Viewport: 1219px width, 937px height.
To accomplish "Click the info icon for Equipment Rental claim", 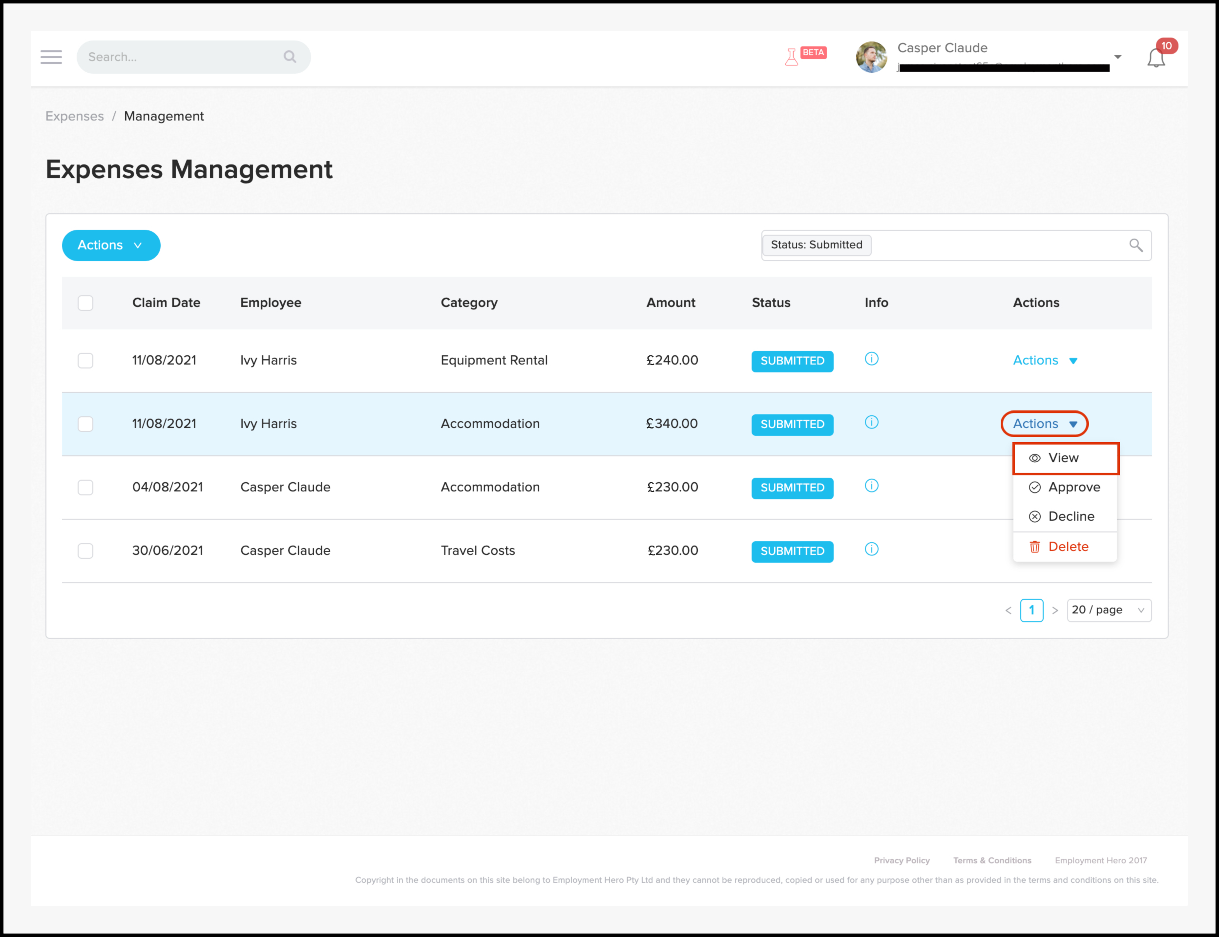I will point(871,359).
